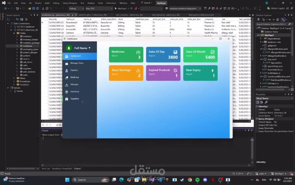Switch to the Error List tab
Screen dimensions: 295x185
[46, 168]
